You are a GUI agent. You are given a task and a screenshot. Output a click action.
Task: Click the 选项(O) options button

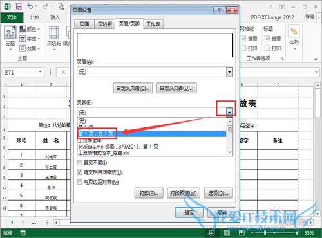pyautogui.click(x=218, y=194)
